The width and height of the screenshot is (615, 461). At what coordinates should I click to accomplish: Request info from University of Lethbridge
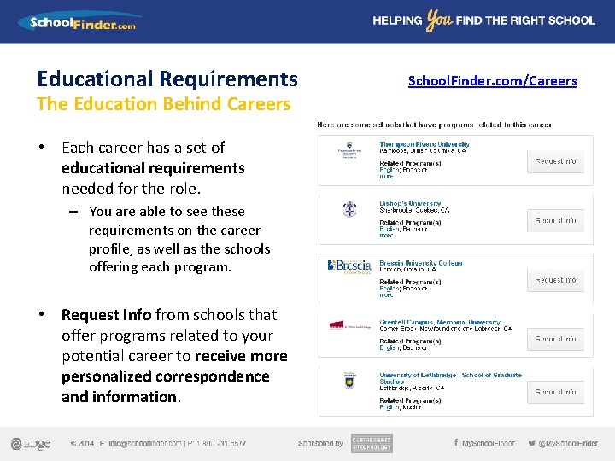tap(555, 392)
